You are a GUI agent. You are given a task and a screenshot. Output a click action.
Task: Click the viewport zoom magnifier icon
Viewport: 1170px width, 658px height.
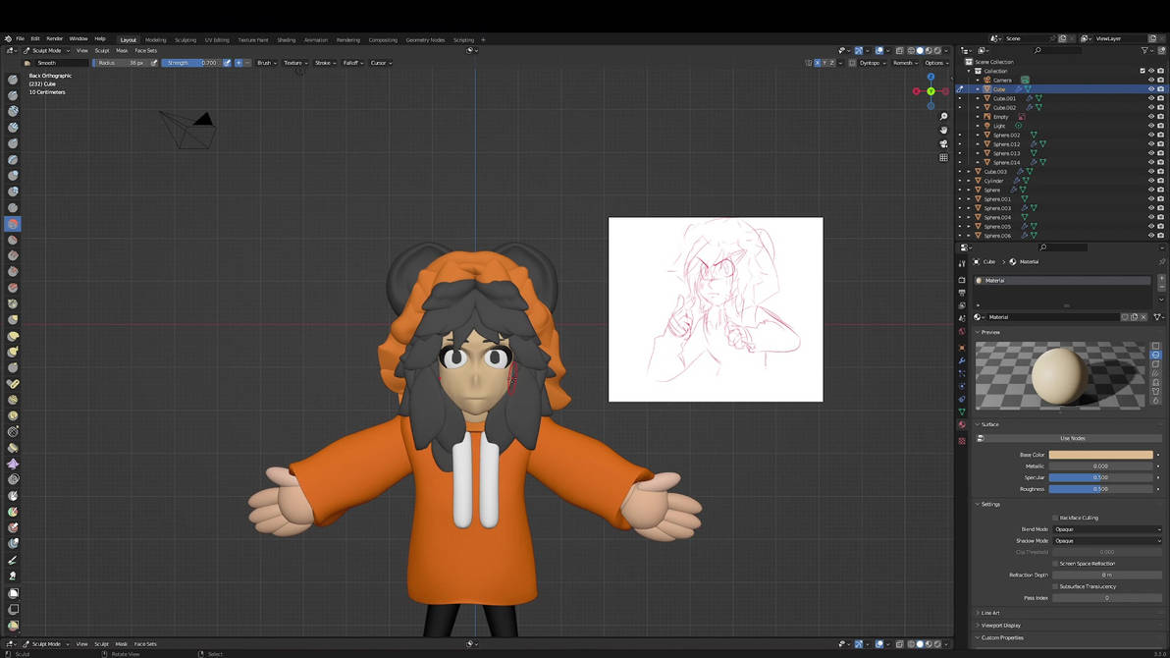pyautogui.click(x=942, y=117)
